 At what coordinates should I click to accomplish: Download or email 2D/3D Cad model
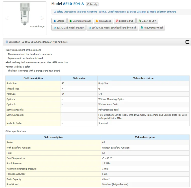[x=112, y=28]
